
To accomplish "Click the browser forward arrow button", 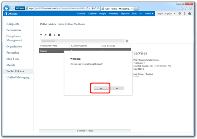I will coord(12,9).
